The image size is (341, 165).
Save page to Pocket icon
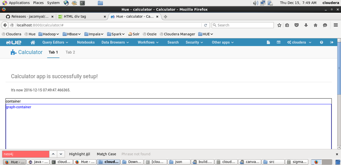(x=296, y=25)
